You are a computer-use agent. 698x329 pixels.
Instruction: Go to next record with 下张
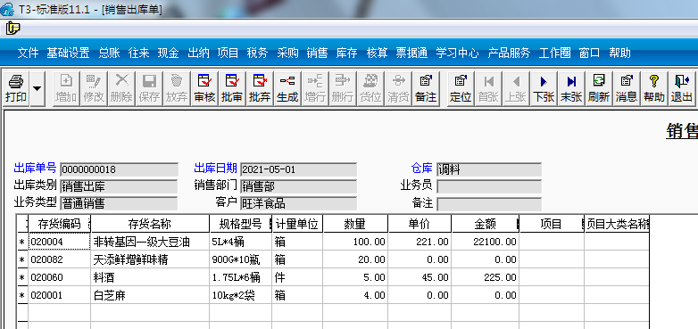(543, 88)
